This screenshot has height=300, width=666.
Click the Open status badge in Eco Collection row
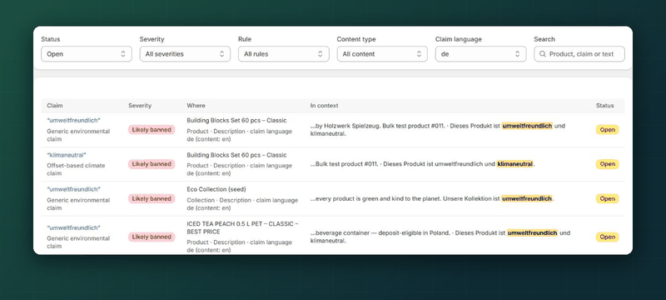click(608, 198)
